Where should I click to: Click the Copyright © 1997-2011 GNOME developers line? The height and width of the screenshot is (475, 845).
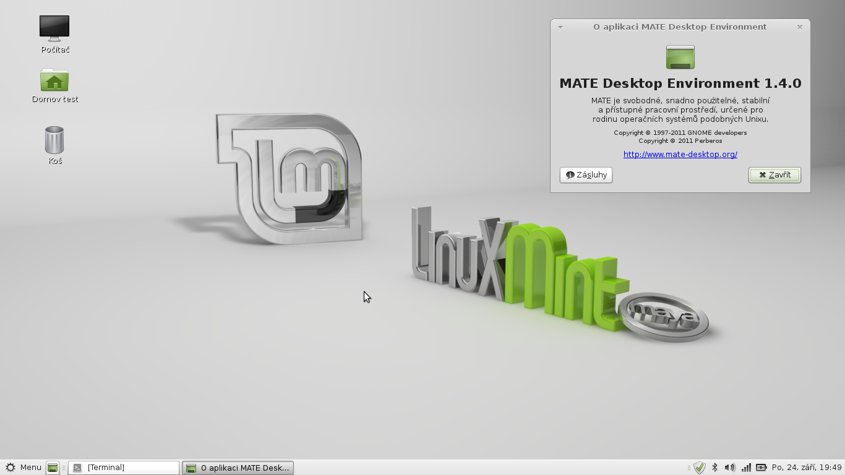point(680,133)
